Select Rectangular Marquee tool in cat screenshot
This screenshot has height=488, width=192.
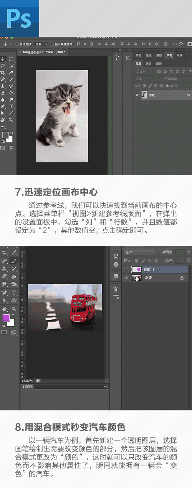pyautogui.click(x=12, y=60)
